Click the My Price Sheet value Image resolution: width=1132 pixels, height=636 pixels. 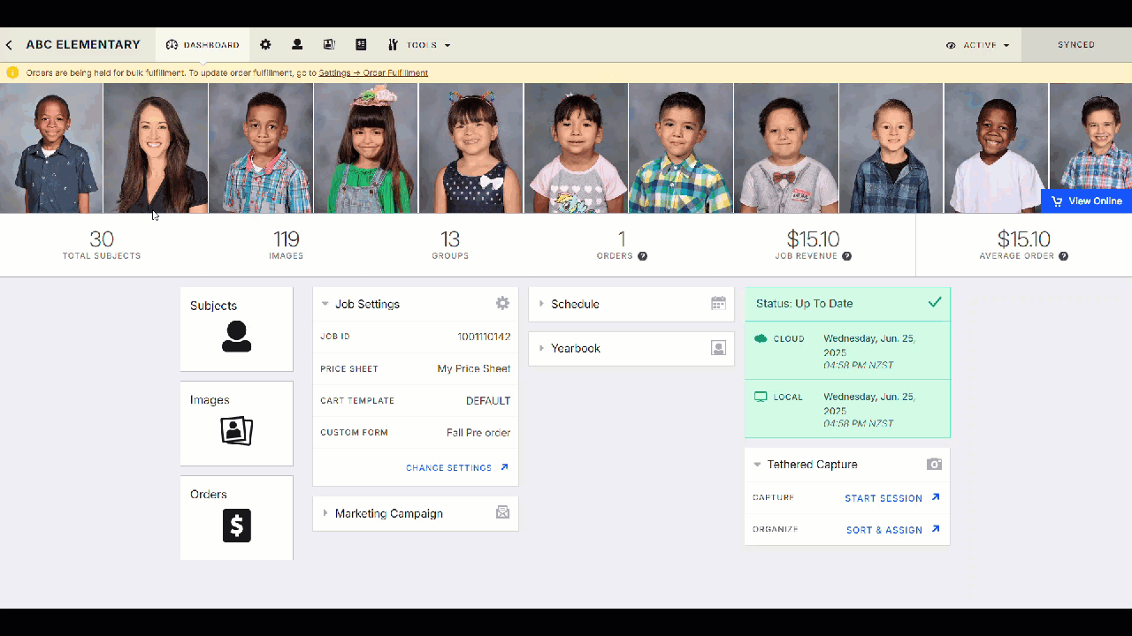[474, 368]
